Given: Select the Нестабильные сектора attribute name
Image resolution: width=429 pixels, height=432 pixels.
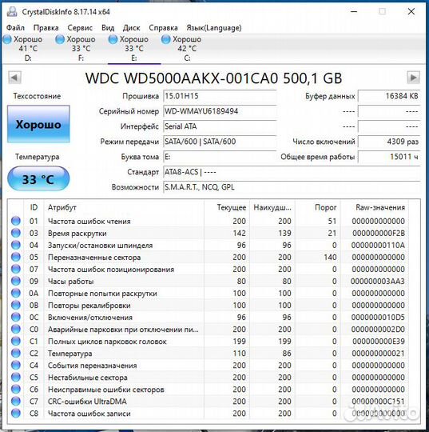Looking at the screenshot, I should click(x=88, y=378).
